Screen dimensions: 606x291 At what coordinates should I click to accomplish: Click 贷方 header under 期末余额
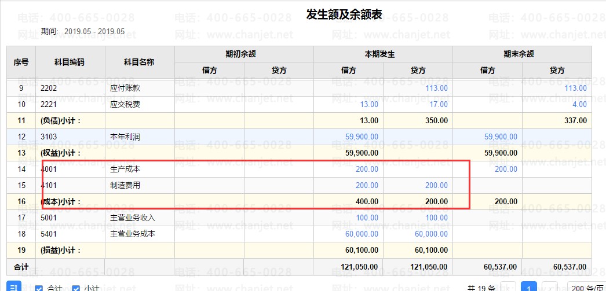(557, 70)
